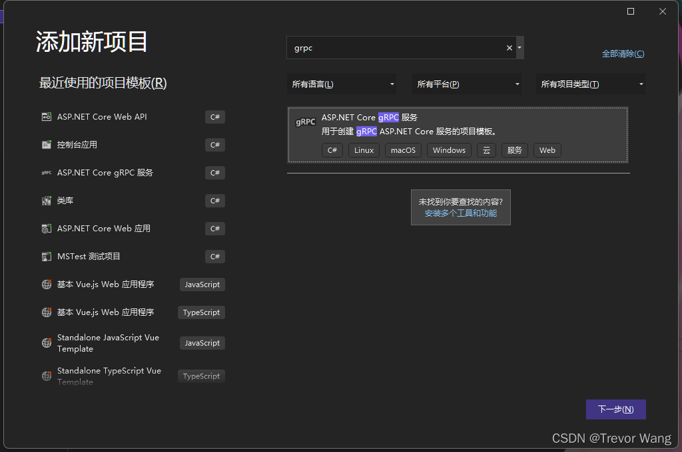
Task: Select the ASP.NET Core Web API template icon
Action: coord(46,117)
